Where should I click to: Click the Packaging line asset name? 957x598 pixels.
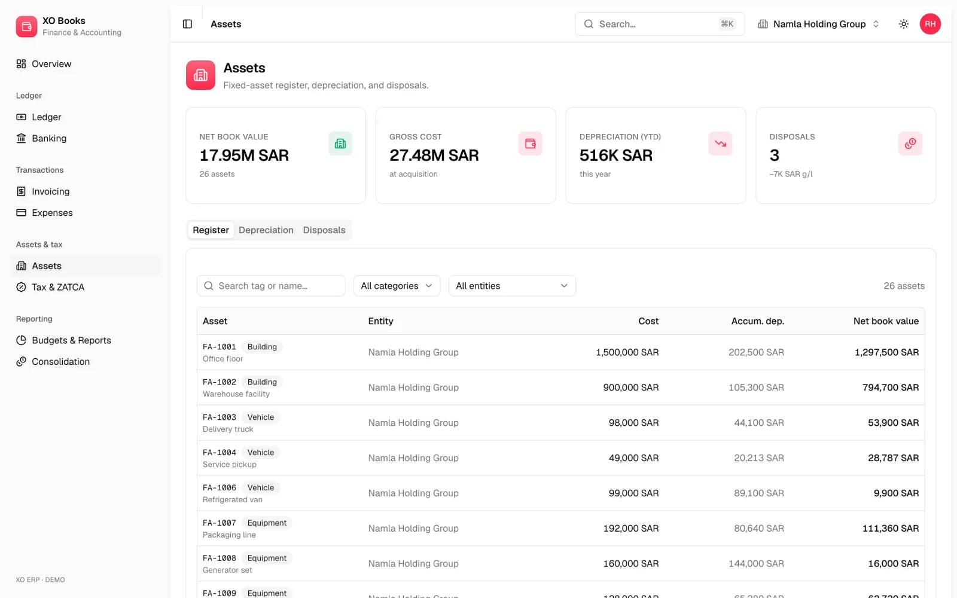[229, 535]
